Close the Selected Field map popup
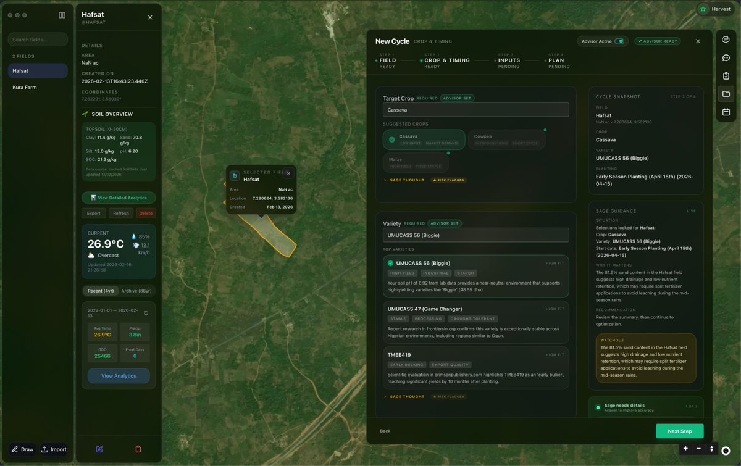The height and width of the screenshot is (466, 741). pyautogui.click(x=288, y=173)
